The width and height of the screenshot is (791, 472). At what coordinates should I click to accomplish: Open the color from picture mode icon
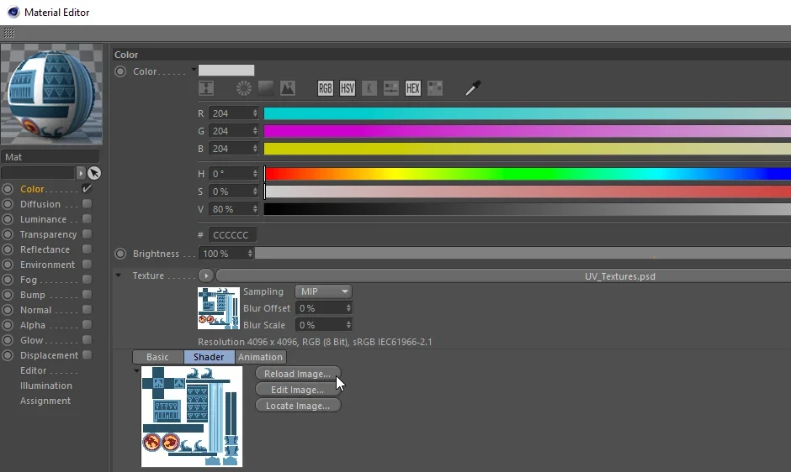point(288,88)
